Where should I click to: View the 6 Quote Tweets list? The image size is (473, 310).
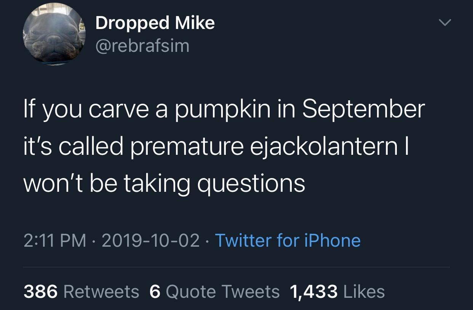[215, 292]
